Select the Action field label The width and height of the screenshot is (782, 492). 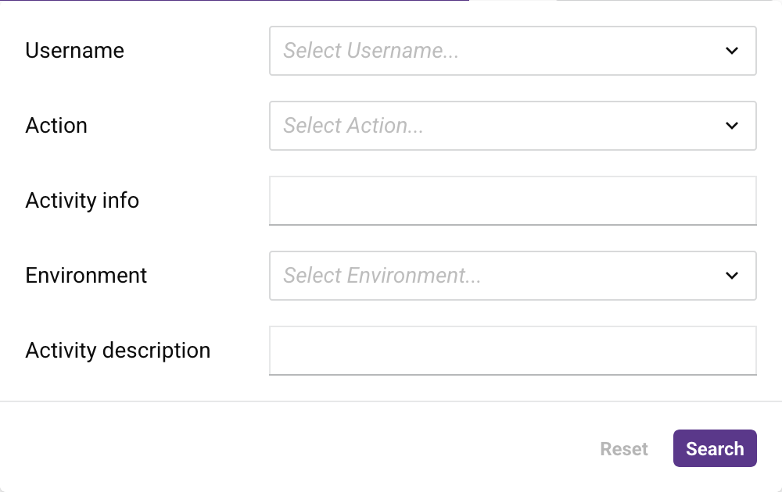coord(56,126)
